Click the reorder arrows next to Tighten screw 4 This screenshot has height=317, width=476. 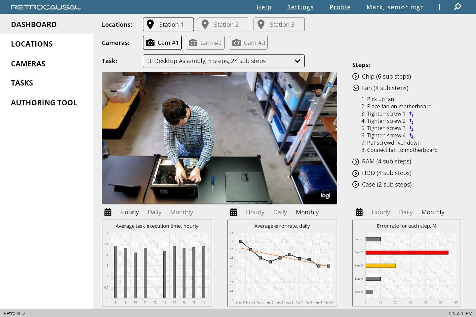point(411,135)
